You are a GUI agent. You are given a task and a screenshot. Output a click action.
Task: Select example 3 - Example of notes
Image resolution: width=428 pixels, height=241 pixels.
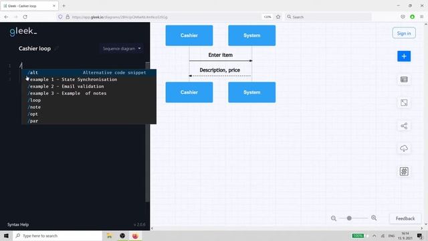click(89, 93)
